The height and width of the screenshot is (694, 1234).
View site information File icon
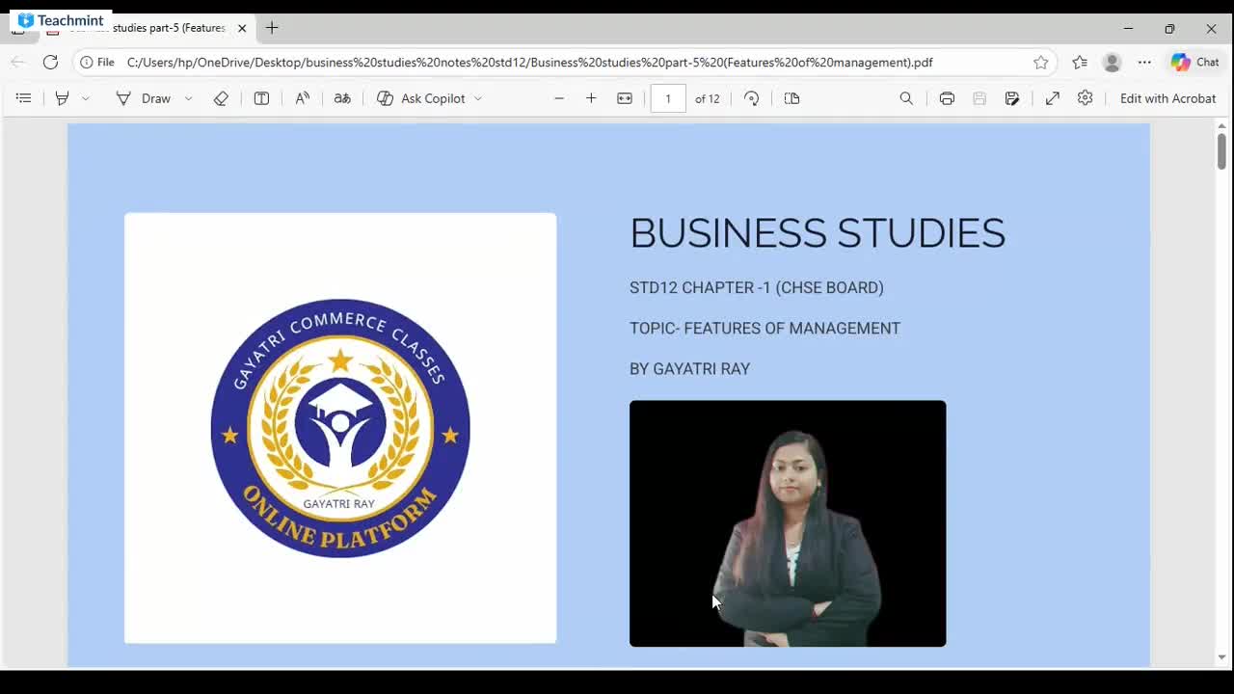97,62
